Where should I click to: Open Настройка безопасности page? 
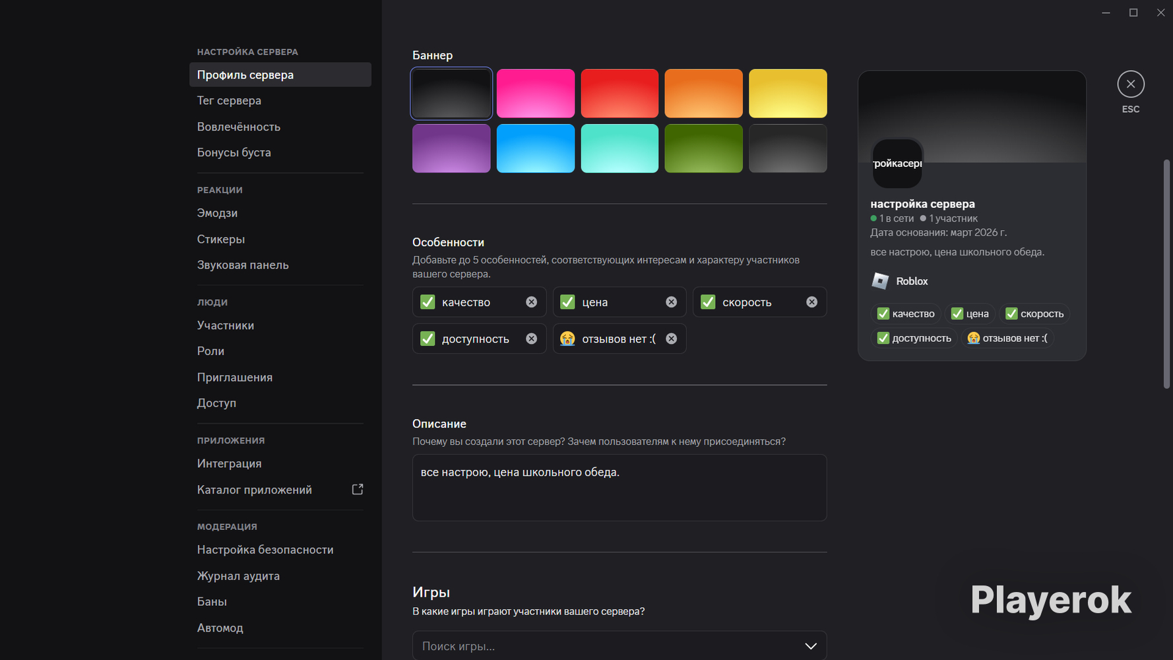pos(280,550)
